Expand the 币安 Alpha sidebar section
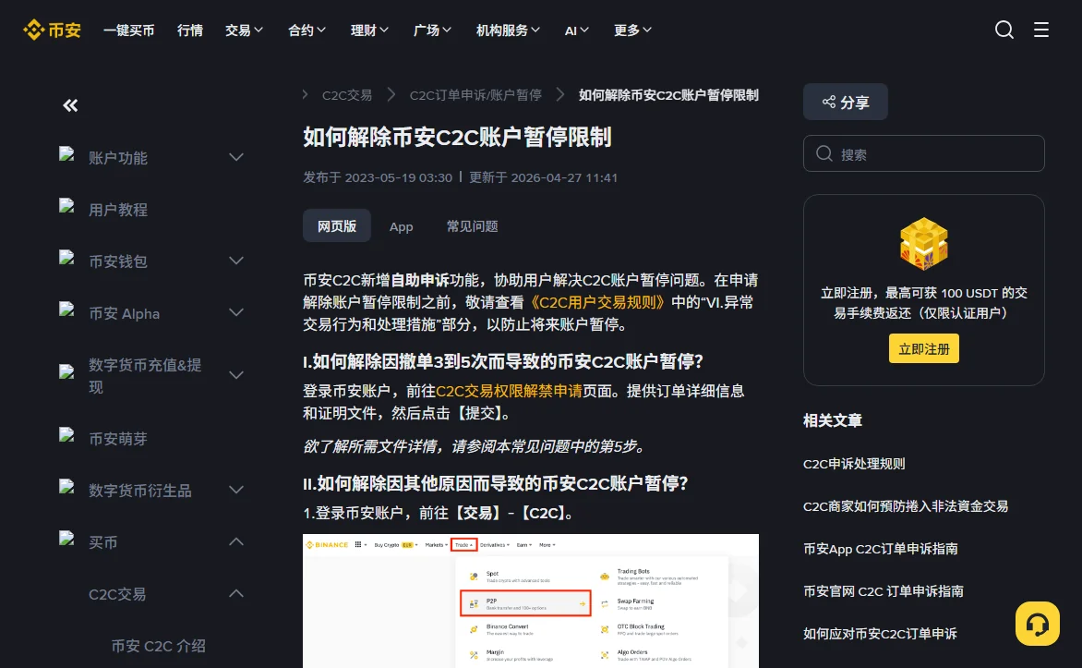Viewport: 1082px width, 668px height. tap(236, 313)
